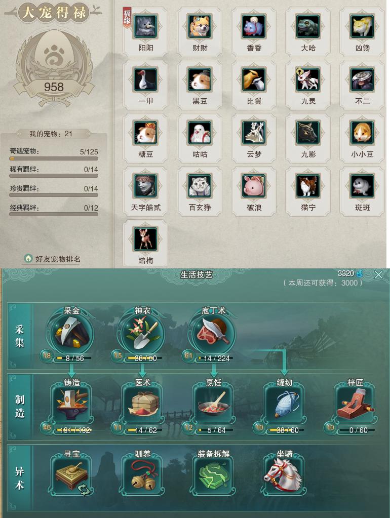390x518 pixels.
Task: Click the 采集 category tab
Action: click(x=20, y=336)
